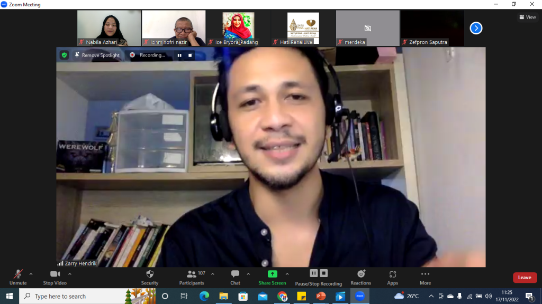
Task: Click the Zoom Meeting title bar icon
Action: click(x=4, y=4)
